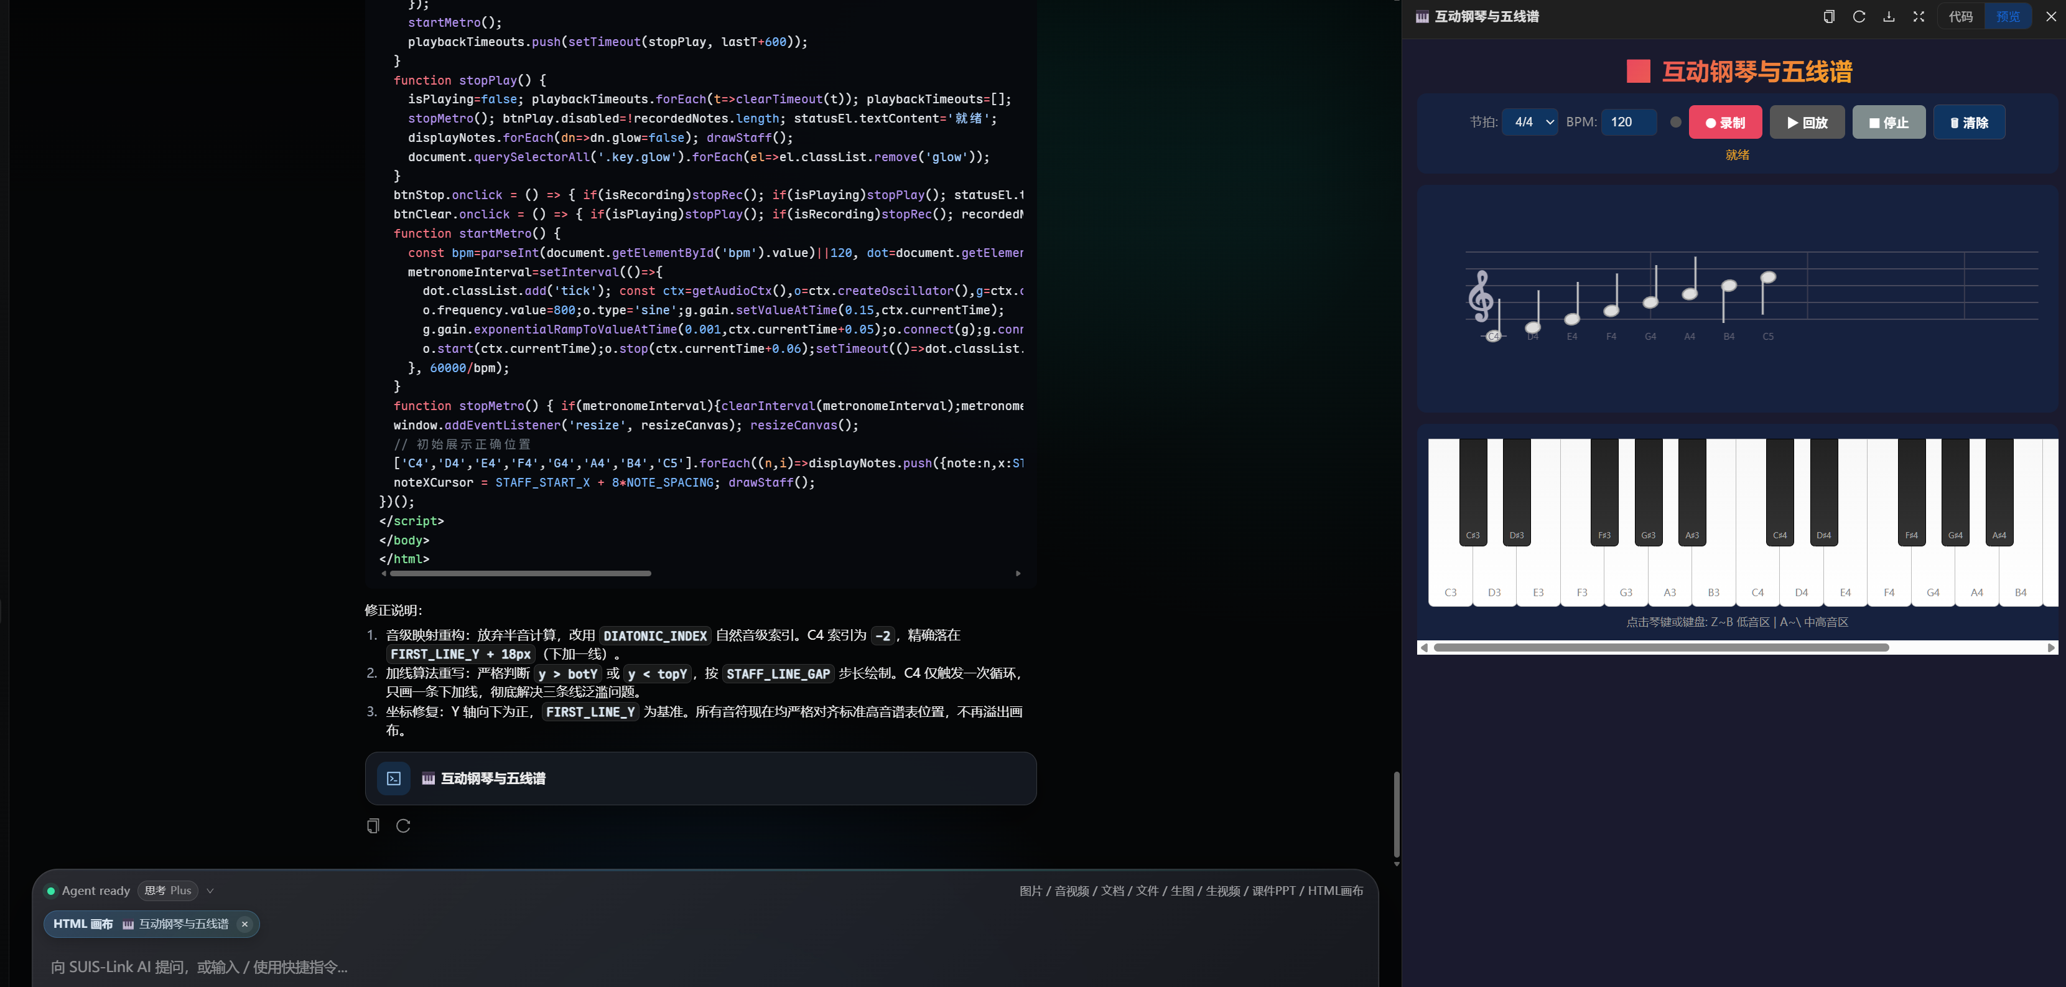This screenshot has width=2066, height=987.
Task: Play the A3 white piano key
Action: click(1670, 578)
